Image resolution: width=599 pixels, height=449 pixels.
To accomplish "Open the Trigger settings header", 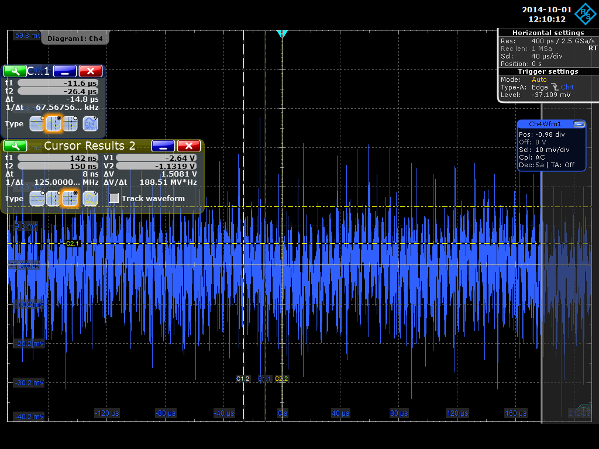I will pyautogui.click(x=548, y=71).
